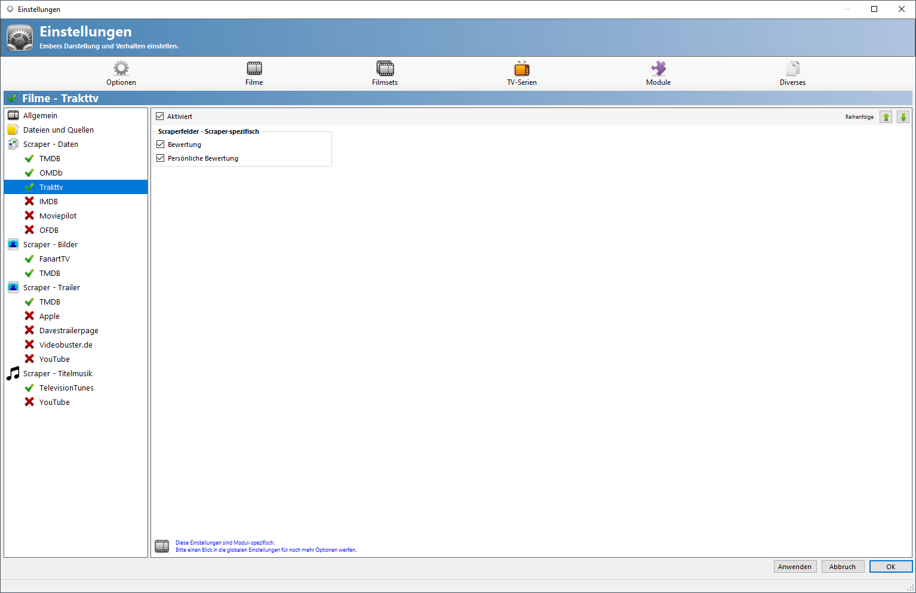Click the green check beside OMDb
The image size is (916, 593).
click(29, 173)
